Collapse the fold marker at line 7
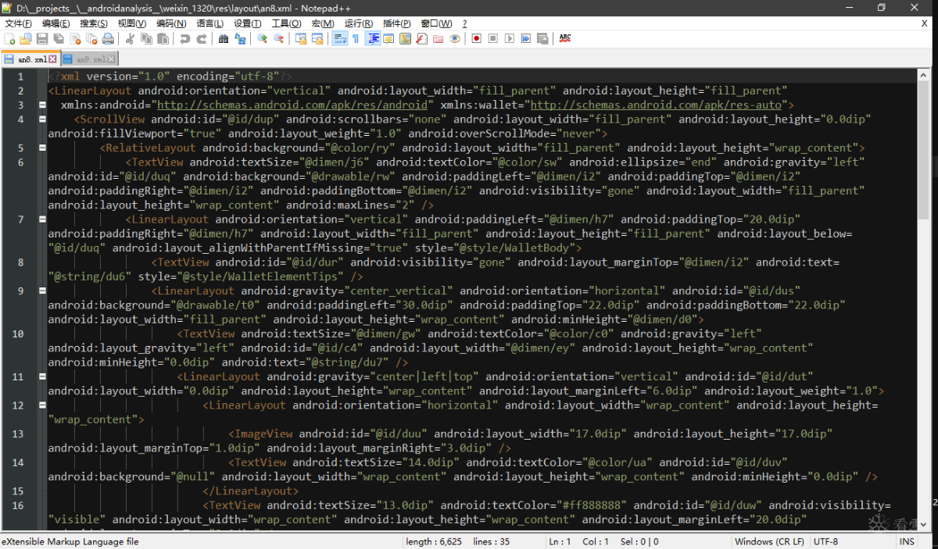The width and height of the screenshot is (938, 549). point(42,219)
